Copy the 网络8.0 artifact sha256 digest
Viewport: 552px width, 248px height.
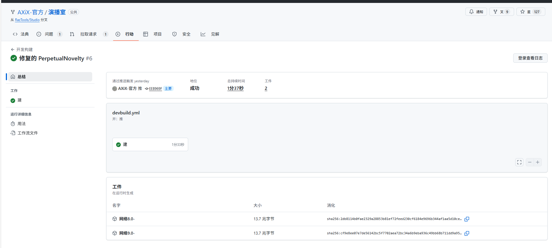467,219
